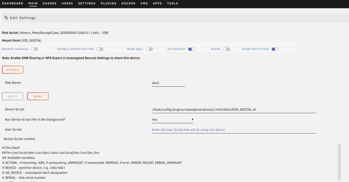Click the Done button
Screen dimensions: 349x182
pos(38,96)
